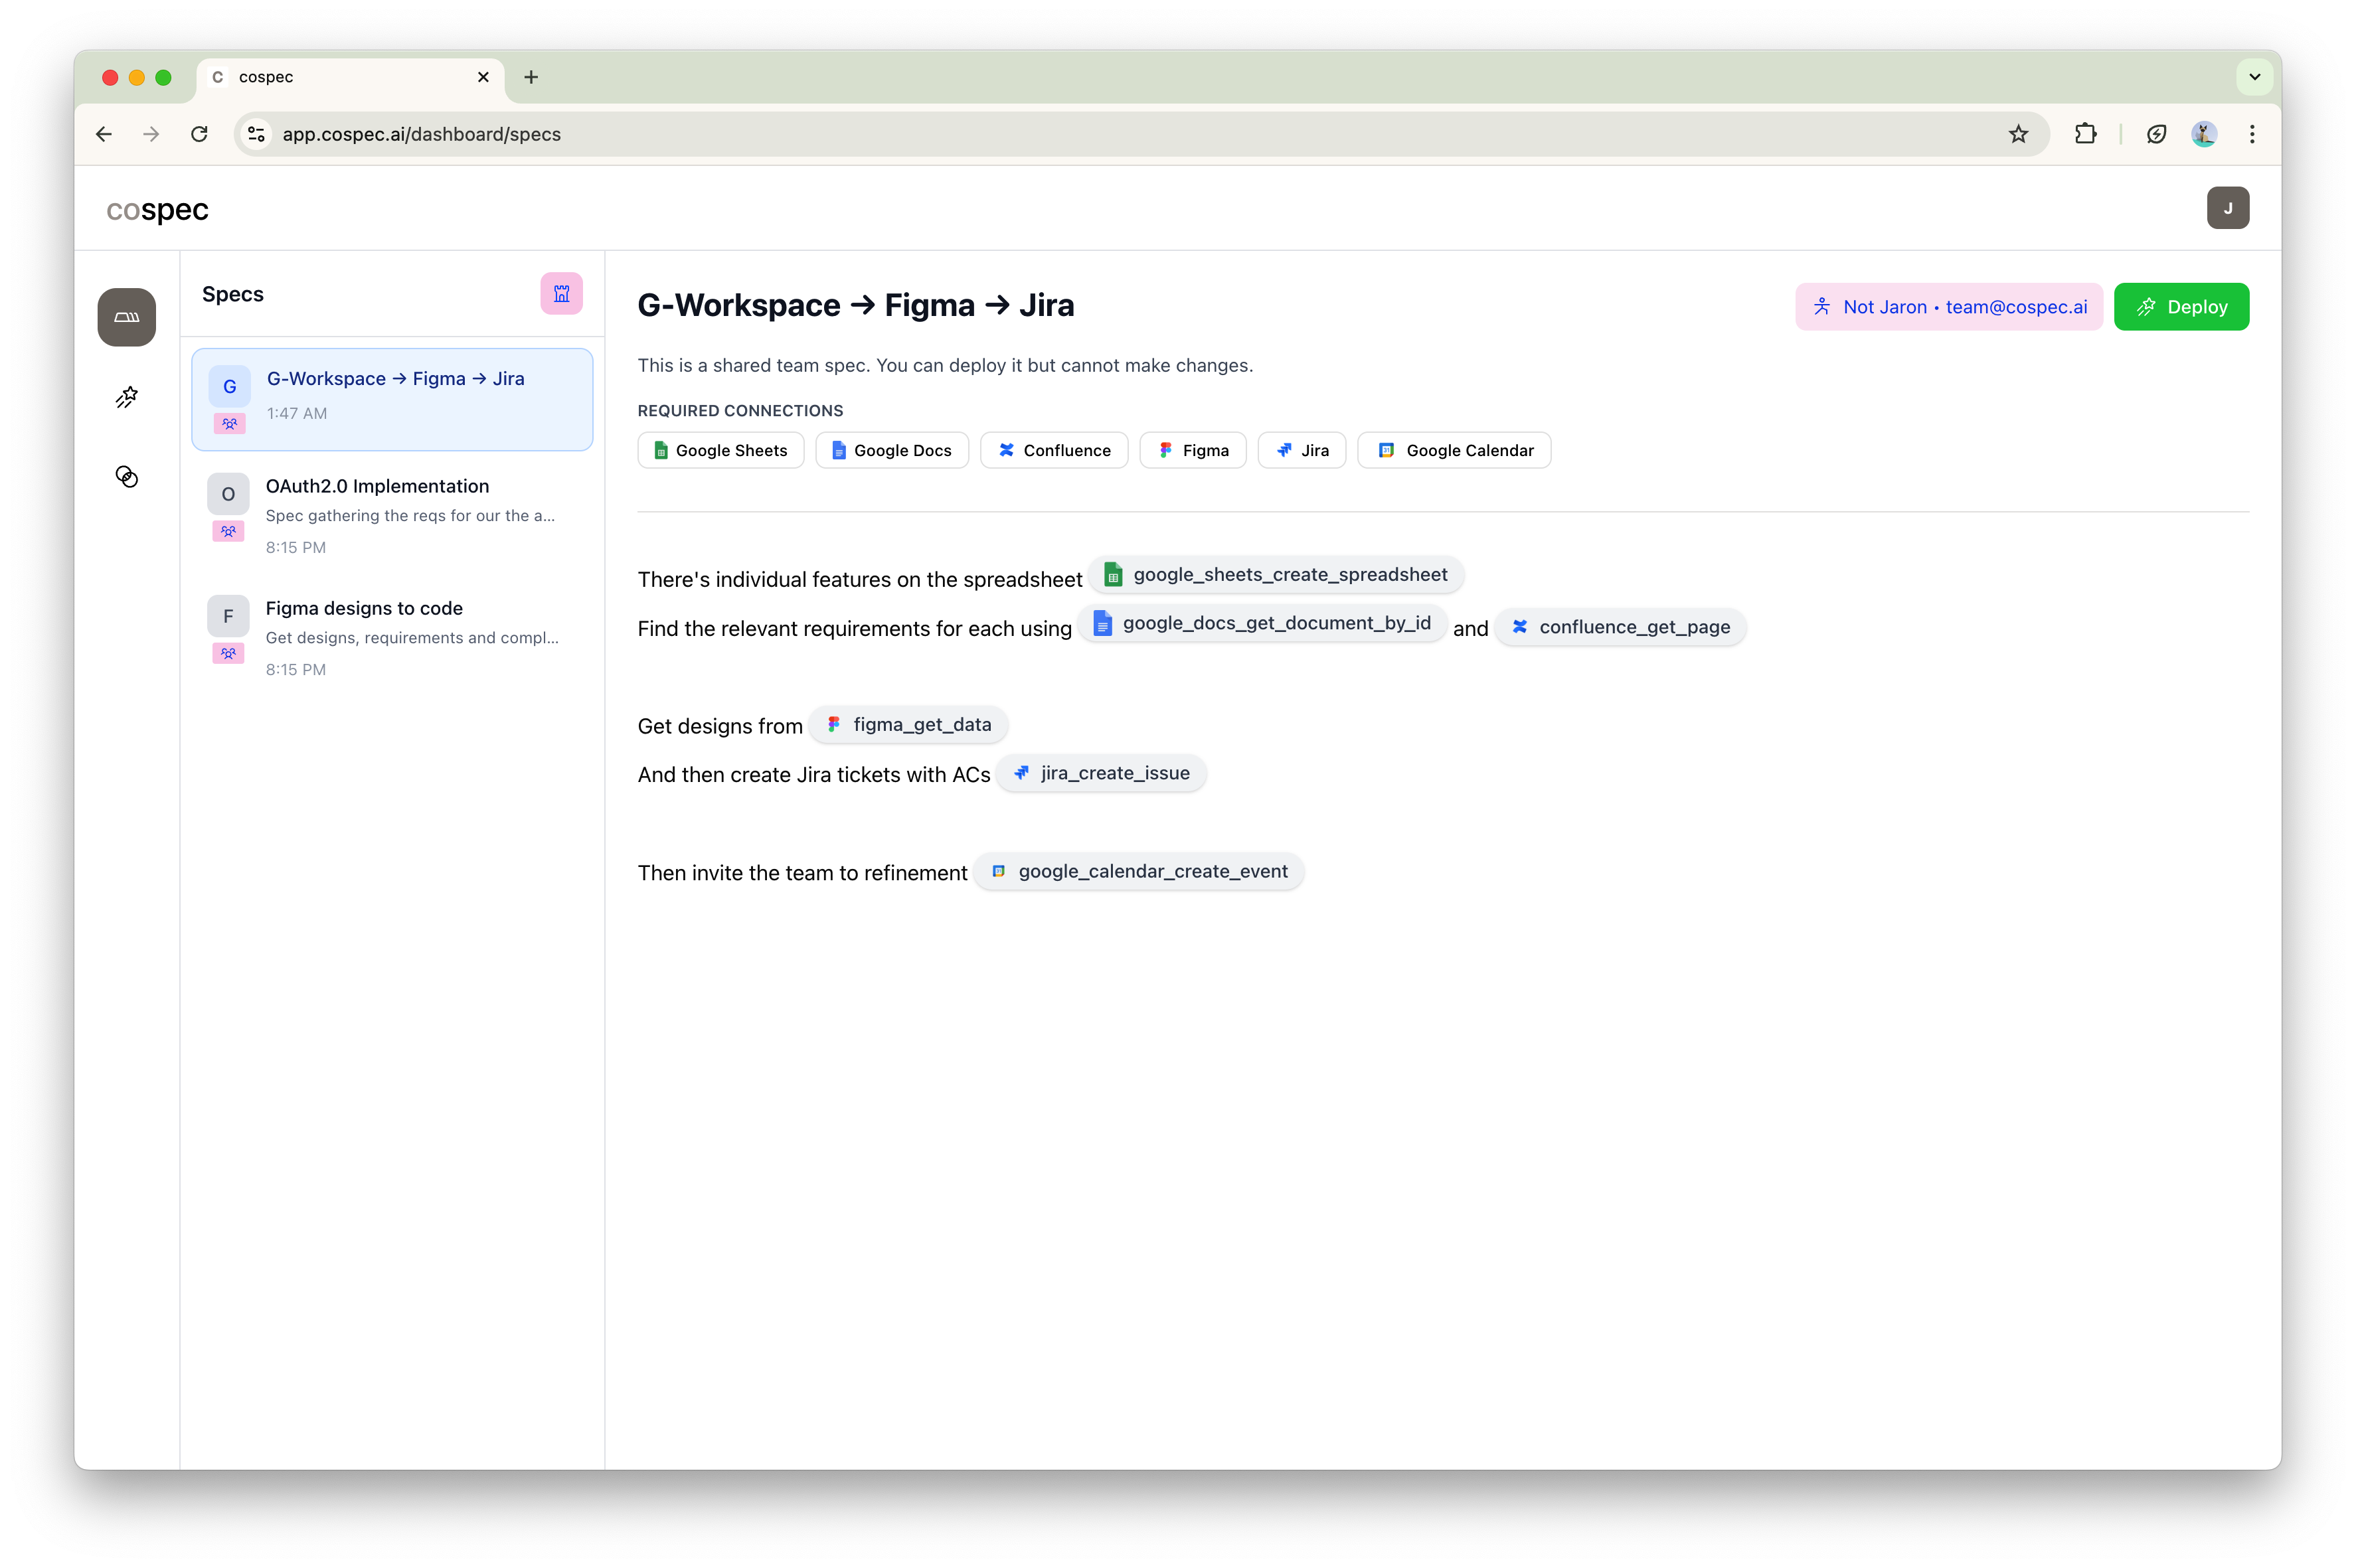
Task: Click the J user avatar in the app header
Action: point(2227,208)
